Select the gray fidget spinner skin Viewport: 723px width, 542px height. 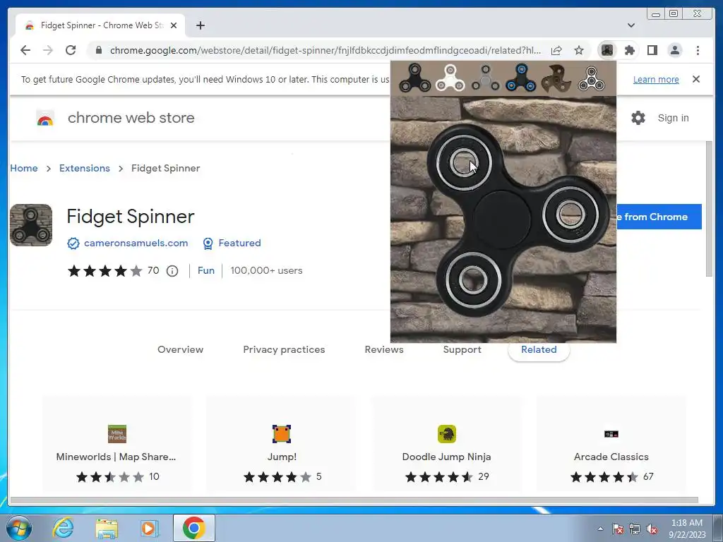pyautogui.click(x=485, y=78)
